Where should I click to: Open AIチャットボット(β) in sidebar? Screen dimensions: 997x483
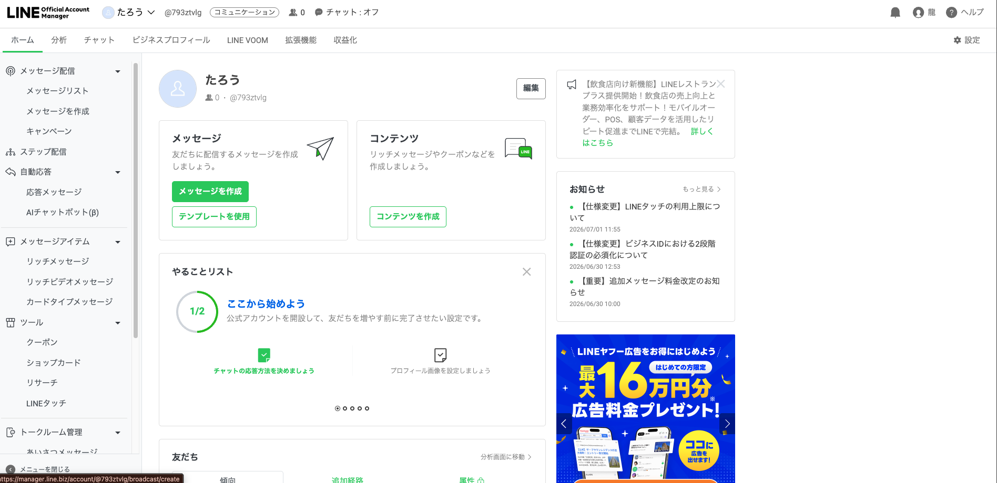click(63, 213)
